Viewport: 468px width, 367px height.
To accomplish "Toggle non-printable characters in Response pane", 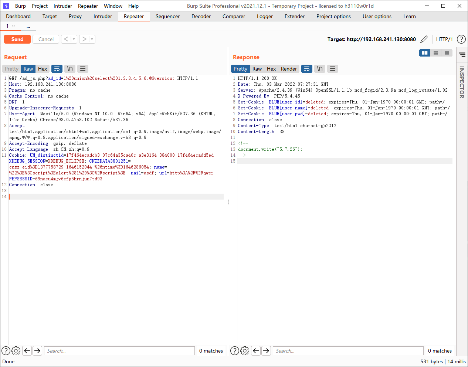I will pos(320,69).
